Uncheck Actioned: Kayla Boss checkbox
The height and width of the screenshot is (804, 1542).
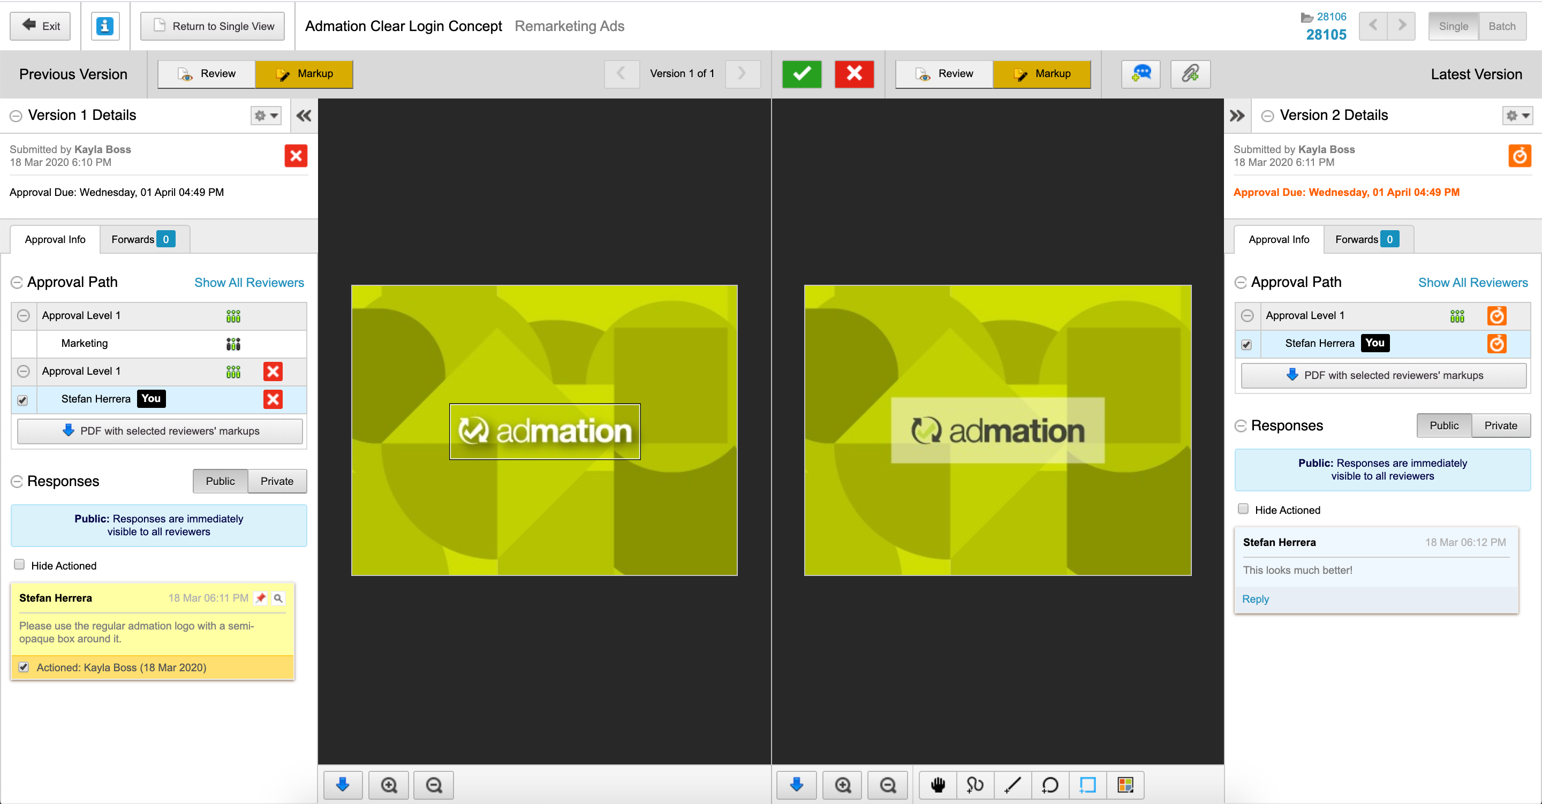(x=24, y=667)
